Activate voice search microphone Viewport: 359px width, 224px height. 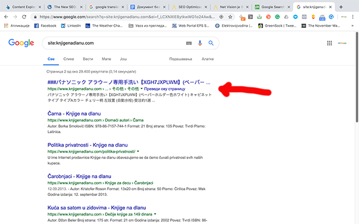(200, 43)
